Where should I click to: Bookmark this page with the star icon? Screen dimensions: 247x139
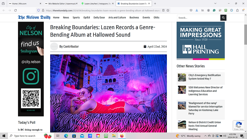[168, 10]
